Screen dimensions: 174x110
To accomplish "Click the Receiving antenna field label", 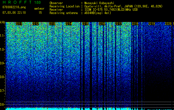I will point(64,13).
